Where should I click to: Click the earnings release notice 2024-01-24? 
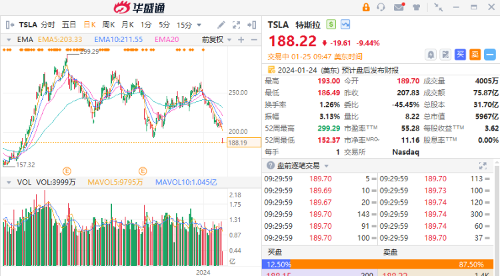pos(338,70)
